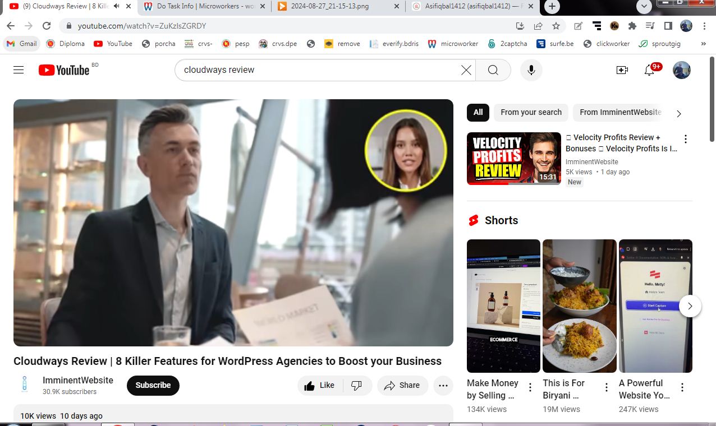Screen dimensions: 716x426
Task: Open the YouTube account avatar menu
Action: (x=681, y=70)
